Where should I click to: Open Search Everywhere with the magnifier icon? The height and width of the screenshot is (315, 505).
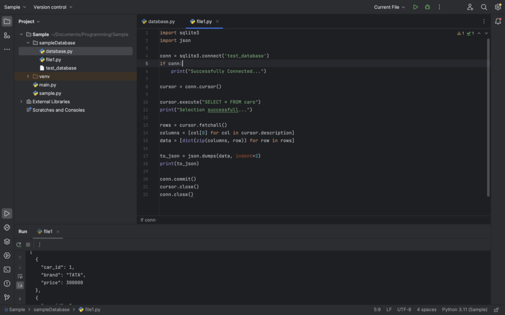tap(484, 7)
